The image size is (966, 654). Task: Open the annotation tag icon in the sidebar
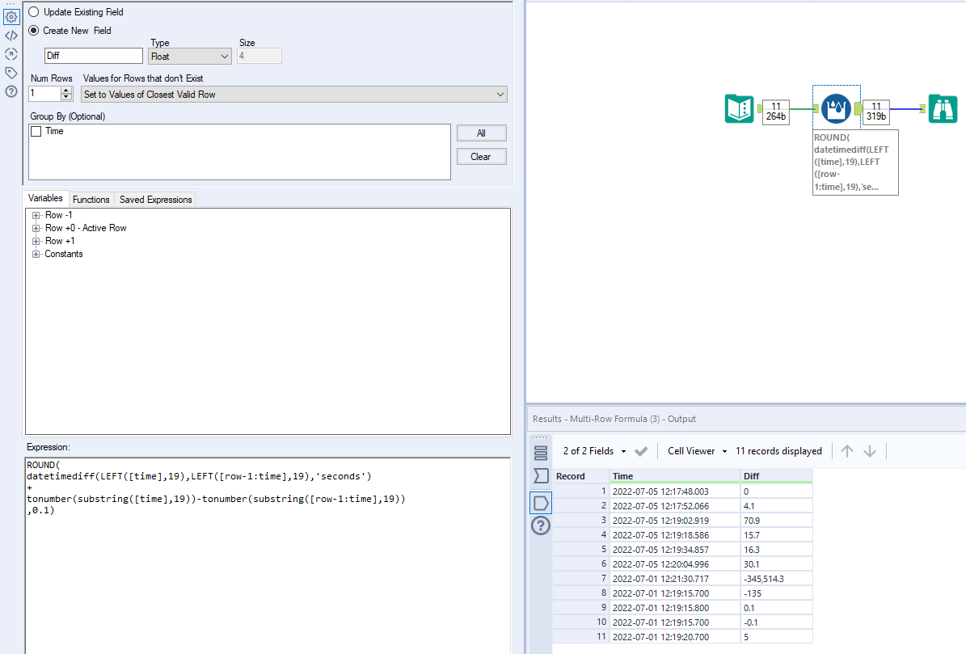pos(11,72)
